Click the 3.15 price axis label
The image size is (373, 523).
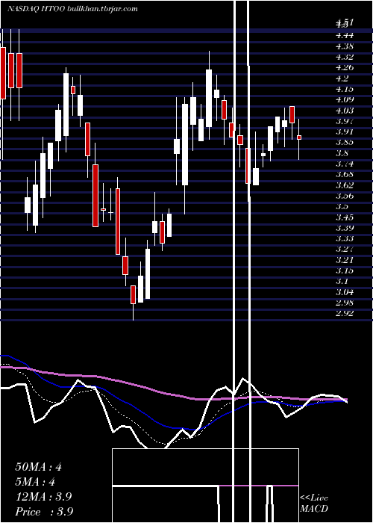(345, 270)
